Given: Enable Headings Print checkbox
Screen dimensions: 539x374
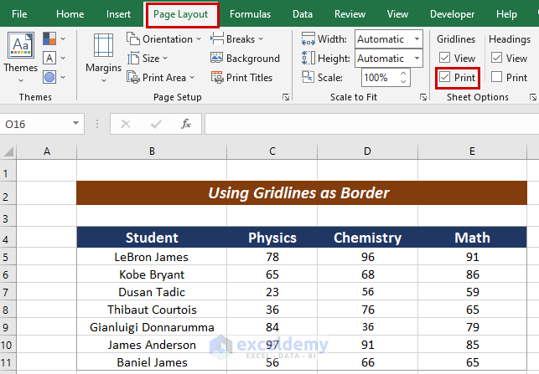Looking at the screenshot, I should 497,78.
